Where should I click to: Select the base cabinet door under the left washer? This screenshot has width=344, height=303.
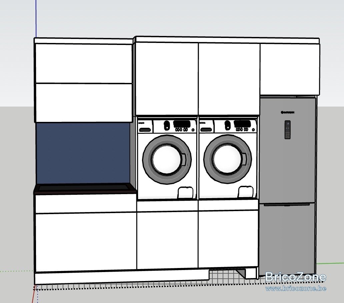pos(167,239)
